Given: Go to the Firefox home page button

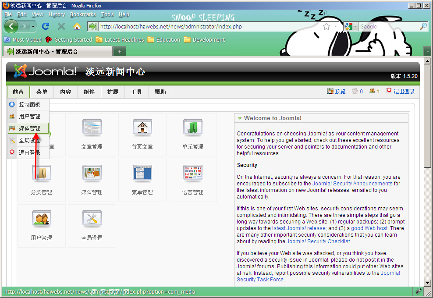Looking at the screenshot, I should click(x=77, y=26).
